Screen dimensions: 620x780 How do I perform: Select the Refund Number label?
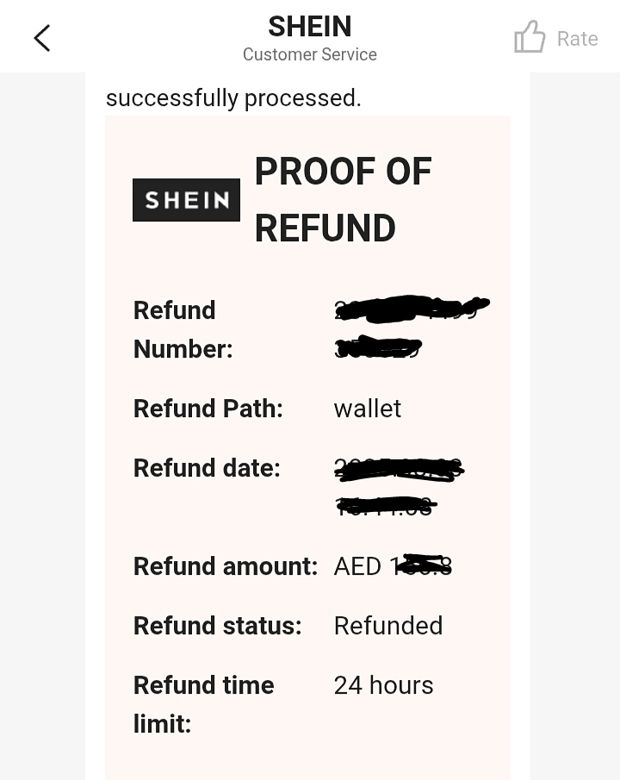pos(183,329)
